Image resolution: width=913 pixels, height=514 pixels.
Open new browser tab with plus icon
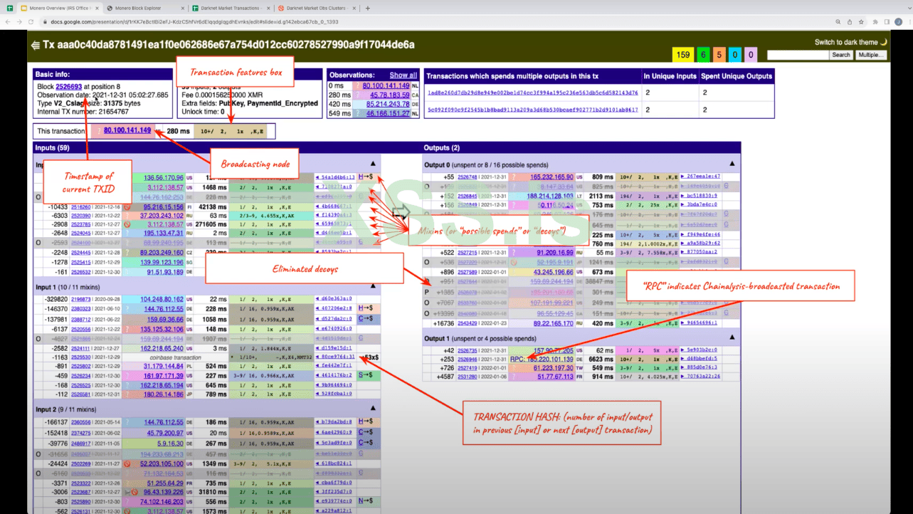(368, 9)
